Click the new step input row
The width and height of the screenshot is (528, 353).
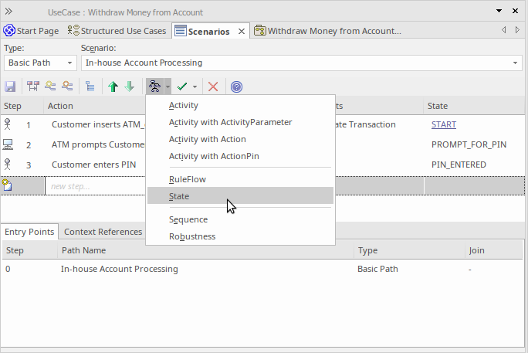tap(93, 186)
